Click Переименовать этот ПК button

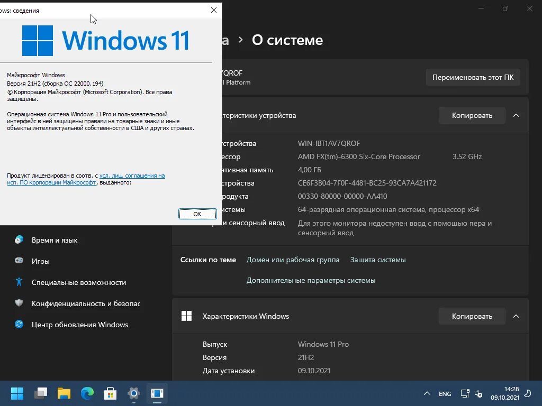click(473, 77)
